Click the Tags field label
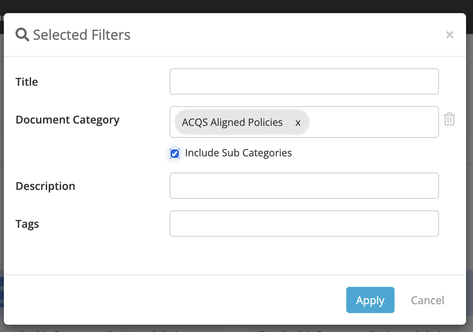Viewport: 473px width, 332px height. [x=27, y=224]
